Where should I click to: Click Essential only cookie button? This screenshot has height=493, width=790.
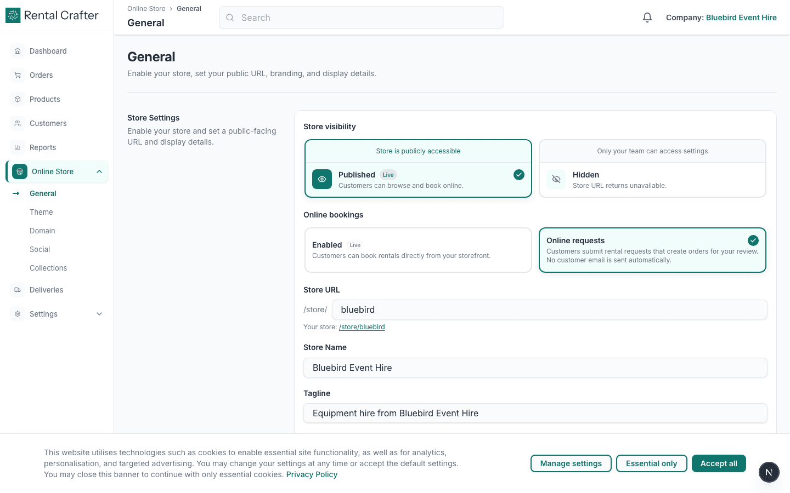click(652, 463)
